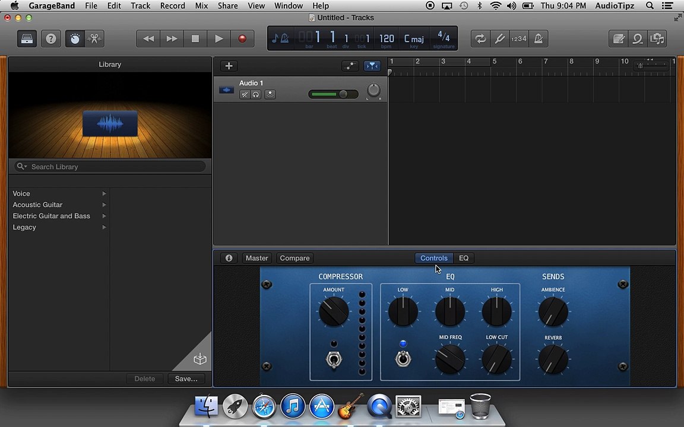Image resolution: width=684 pixels, height=427 pixels.
Task: Open the Share menu
Action: pos(228,6)
